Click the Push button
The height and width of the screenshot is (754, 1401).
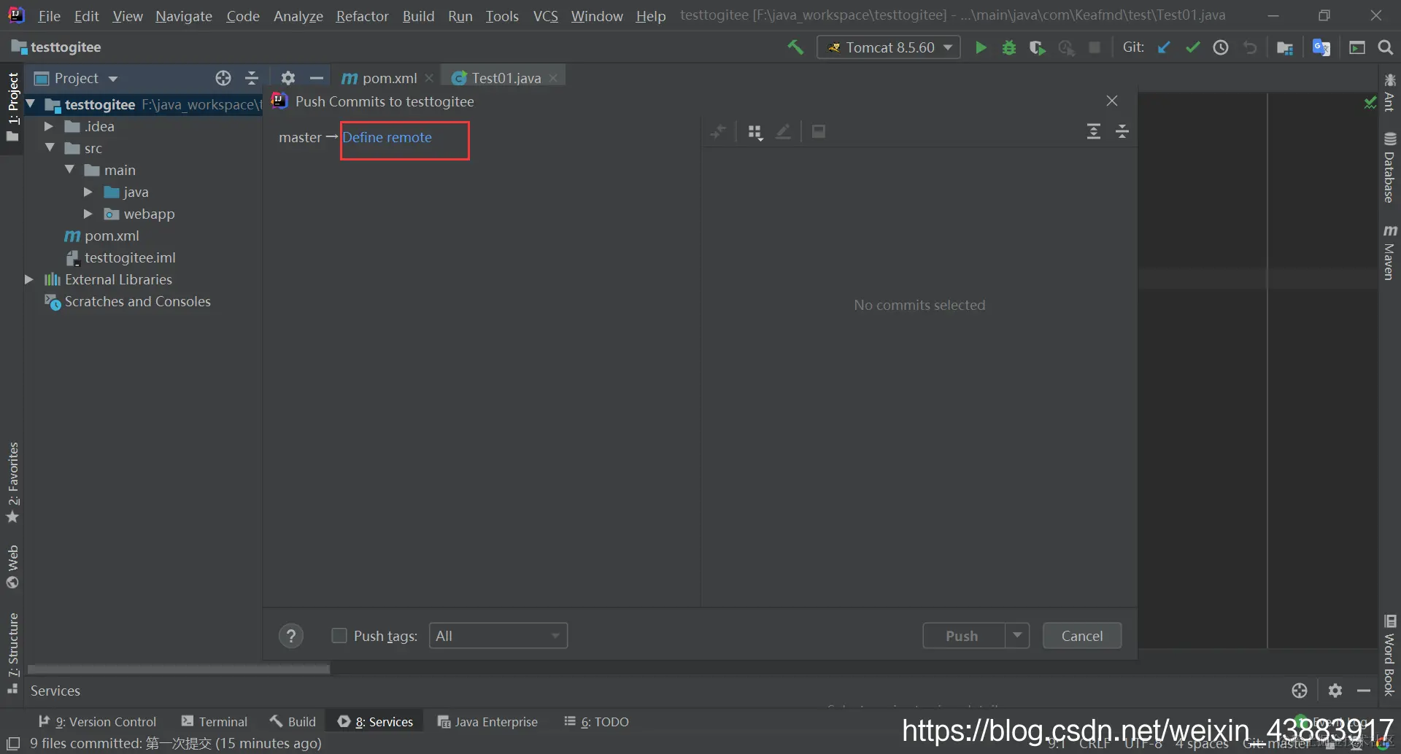point(962,635)
